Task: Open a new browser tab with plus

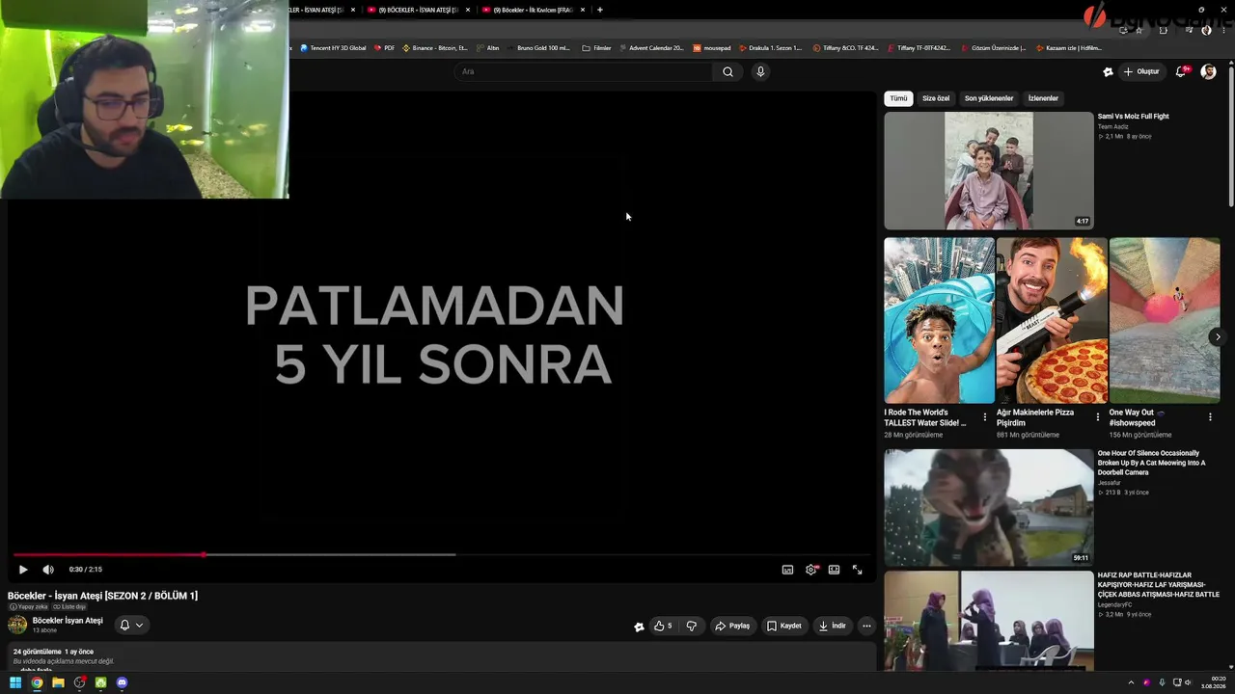Action: point(600,10)
